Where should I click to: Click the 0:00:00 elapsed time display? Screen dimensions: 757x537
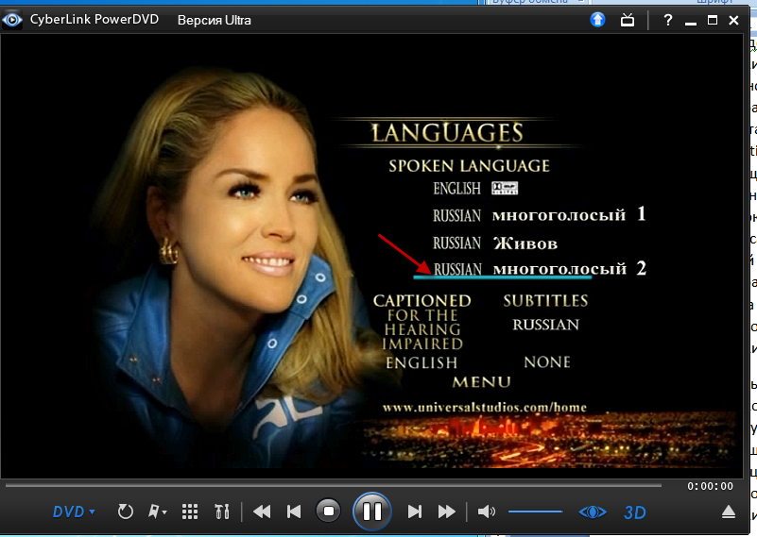pos(710,486)
